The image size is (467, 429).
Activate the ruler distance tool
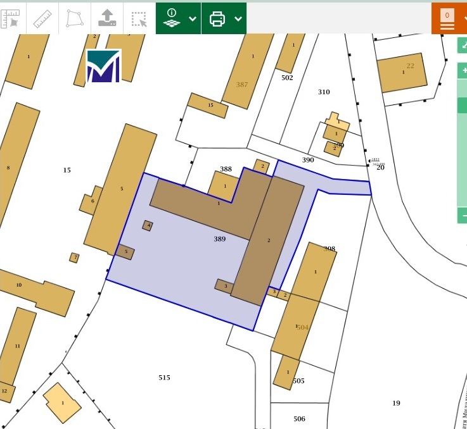(x=42, y=18)
